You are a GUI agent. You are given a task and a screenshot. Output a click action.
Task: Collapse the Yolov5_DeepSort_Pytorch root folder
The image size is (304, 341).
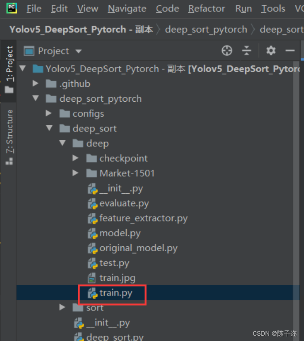[23, 69]
